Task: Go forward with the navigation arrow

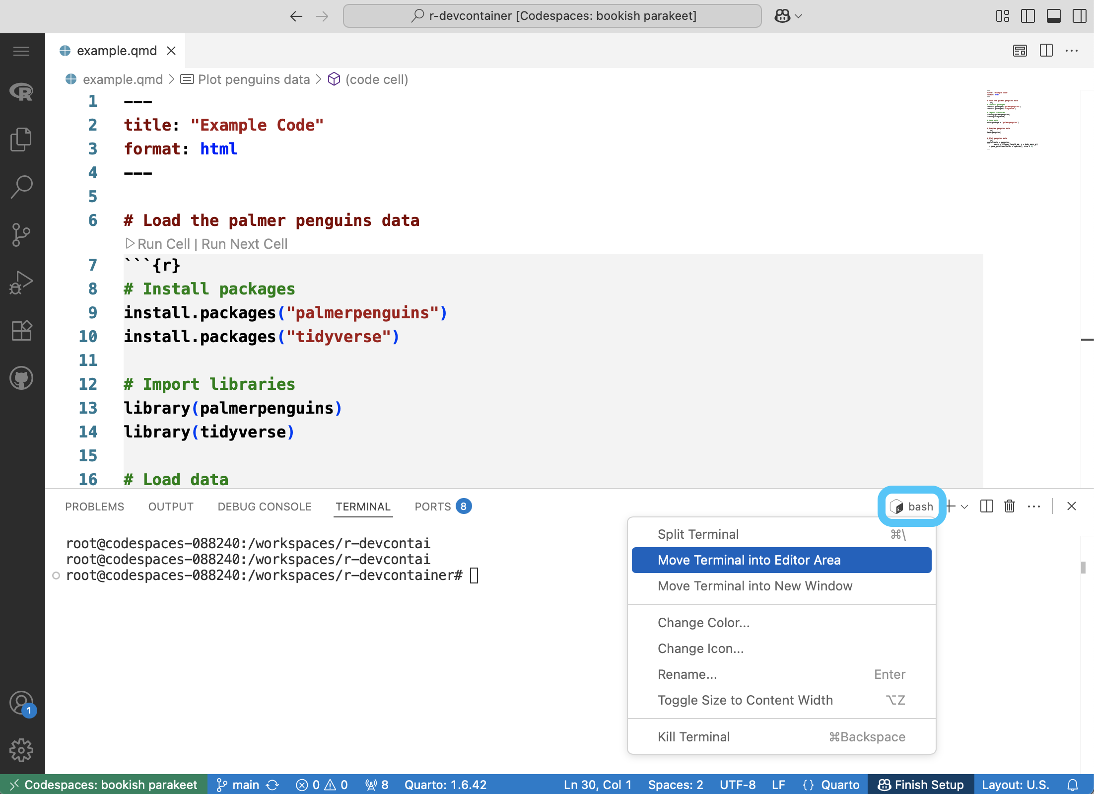Action: (x=323, y=16)
